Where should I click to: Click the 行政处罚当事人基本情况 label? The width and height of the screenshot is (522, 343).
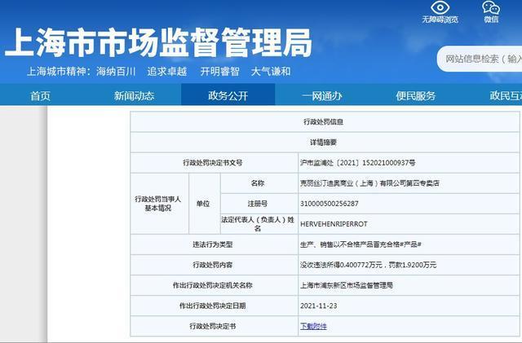[x=157, y=204]
